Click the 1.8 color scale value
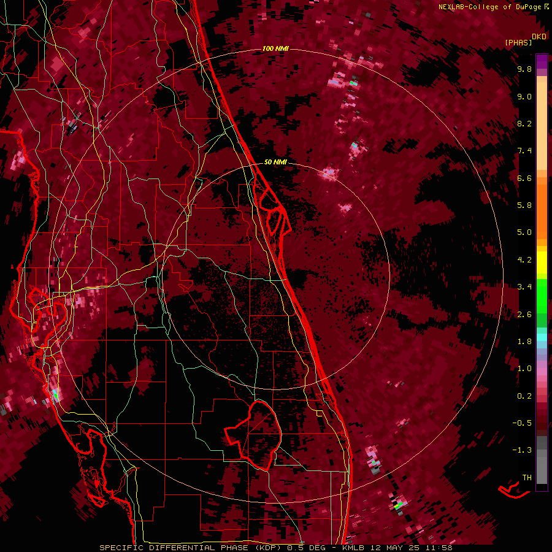The image size is (552, 552). coord(524,342)
